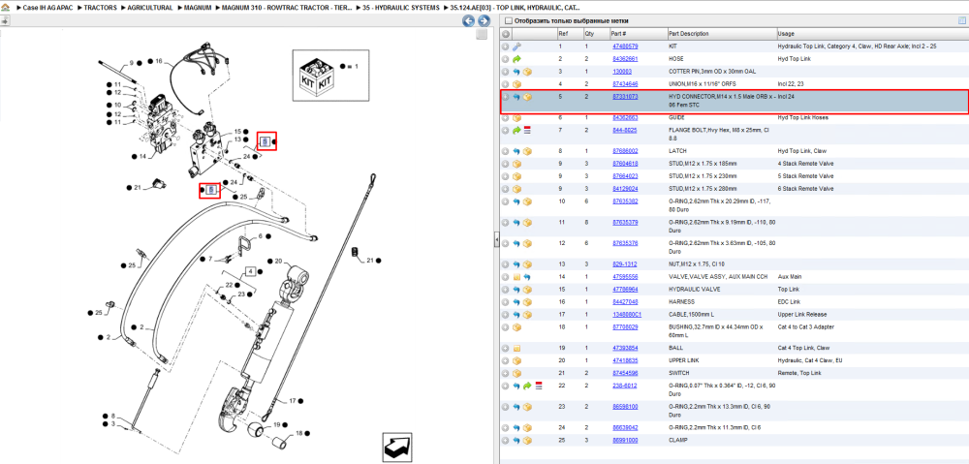Open part number 87331073 link
The image size is (969, 464).
pos(625,97)
